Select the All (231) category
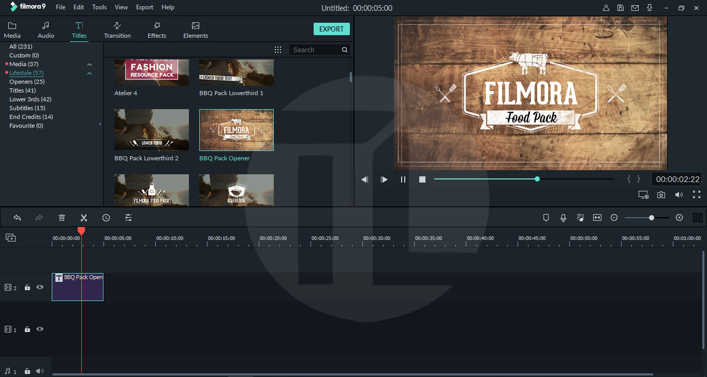Screen dimensions: 707x377 (21, 47)
